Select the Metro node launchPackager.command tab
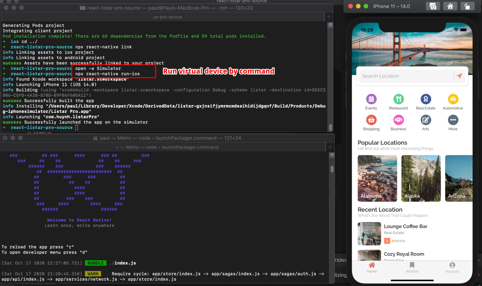 (x=167, y=147)
